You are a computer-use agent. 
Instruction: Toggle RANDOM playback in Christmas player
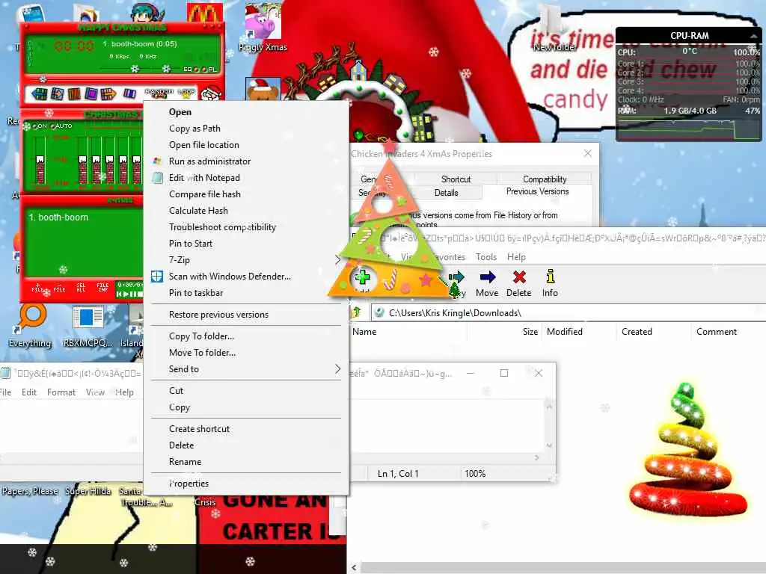[x=159, y=93]
